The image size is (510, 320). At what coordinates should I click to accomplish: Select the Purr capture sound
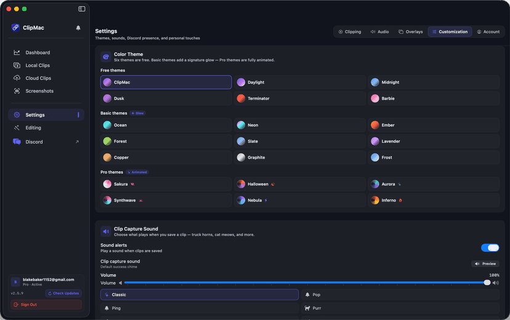pos(400,308)
